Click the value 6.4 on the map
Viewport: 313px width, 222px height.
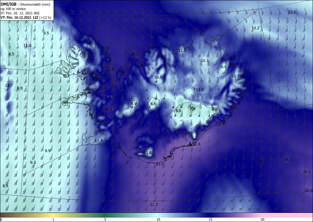tap(65, 102)
